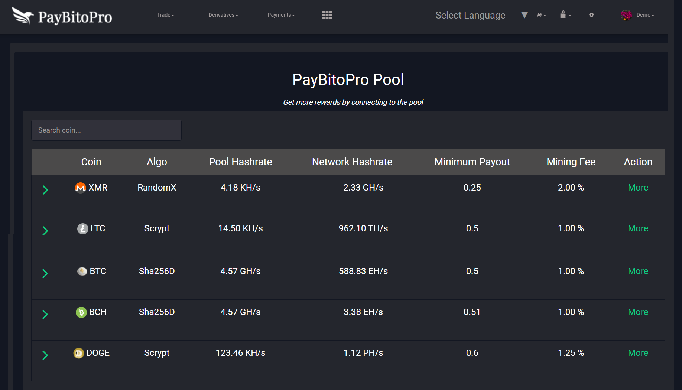The width and height of the screenshot is (682, 390).
Task: Expand the LTC row chevron
Action: (x=45, y=231)
